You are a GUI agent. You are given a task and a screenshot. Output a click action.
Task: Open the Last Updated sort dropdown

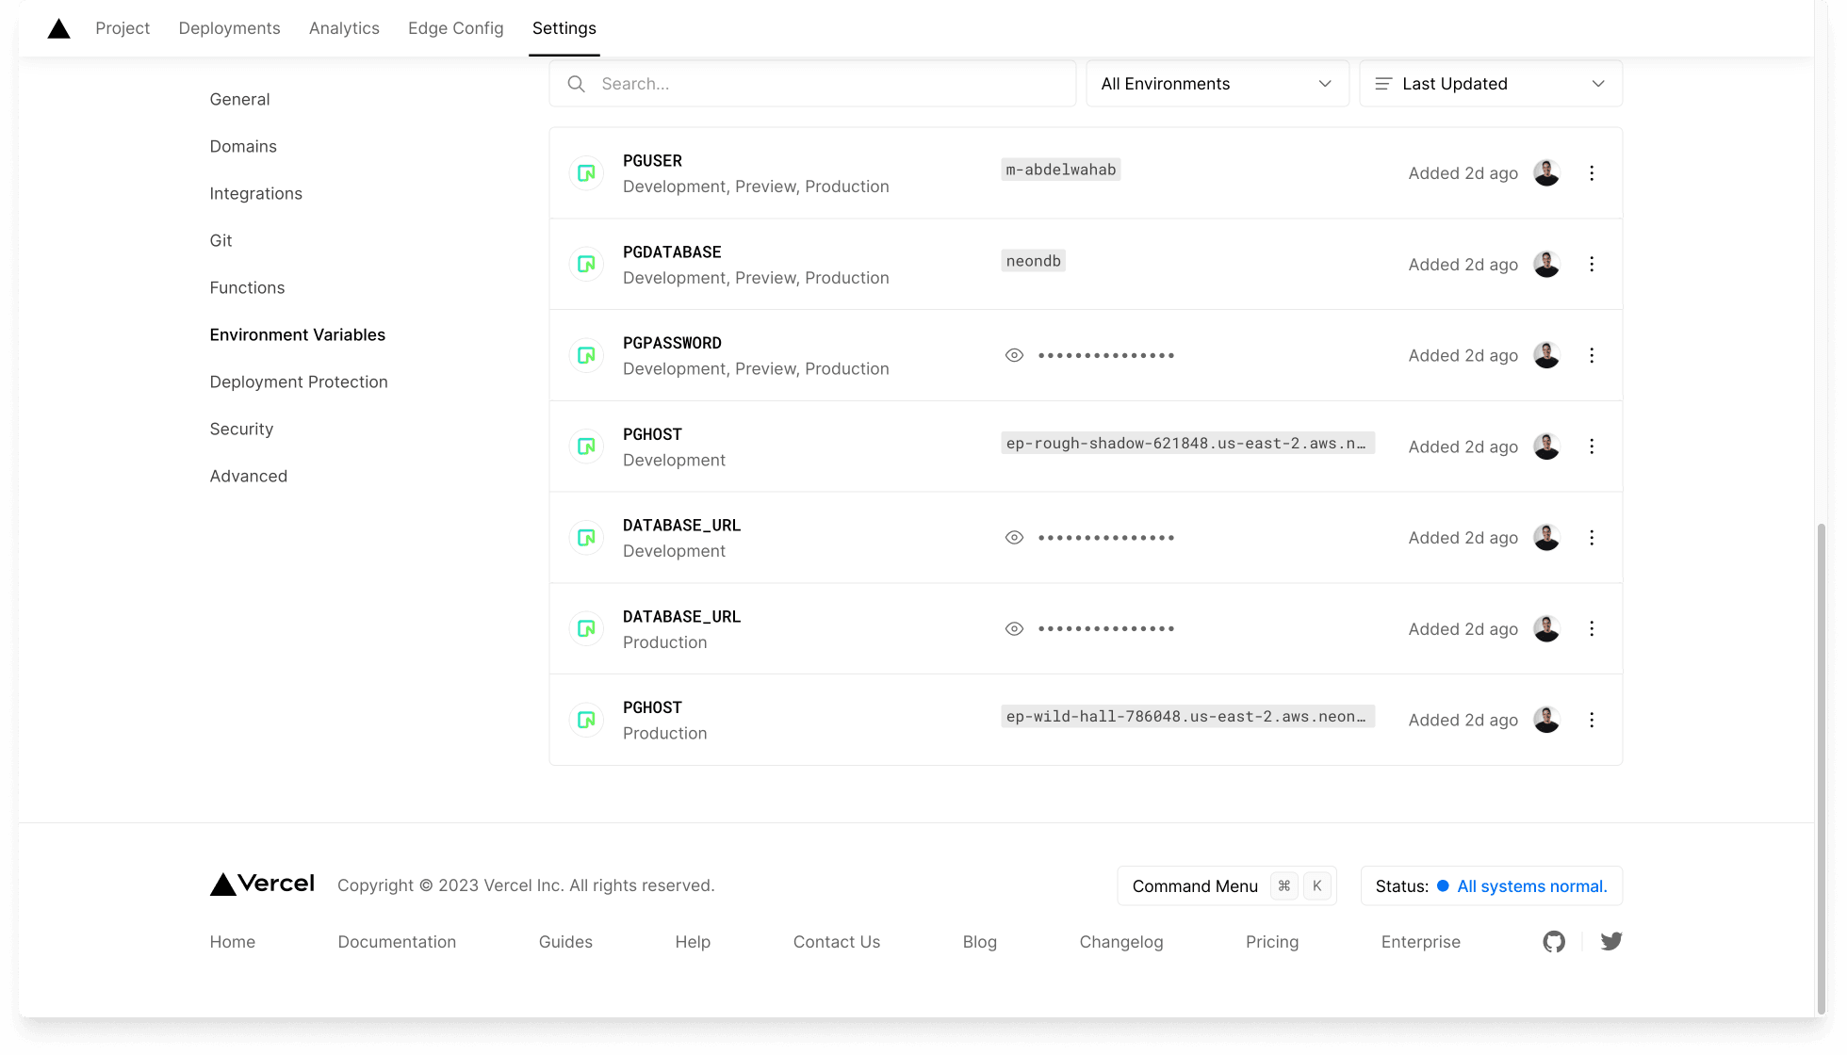click(1490, 84)
